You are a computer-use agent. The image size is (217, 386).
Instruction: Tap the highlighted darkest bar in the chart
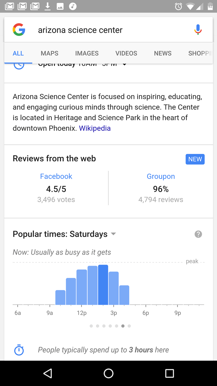(x=103, y=285)
